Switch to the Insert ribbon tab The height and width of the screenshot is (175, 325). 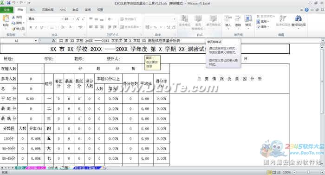(32, 10)
